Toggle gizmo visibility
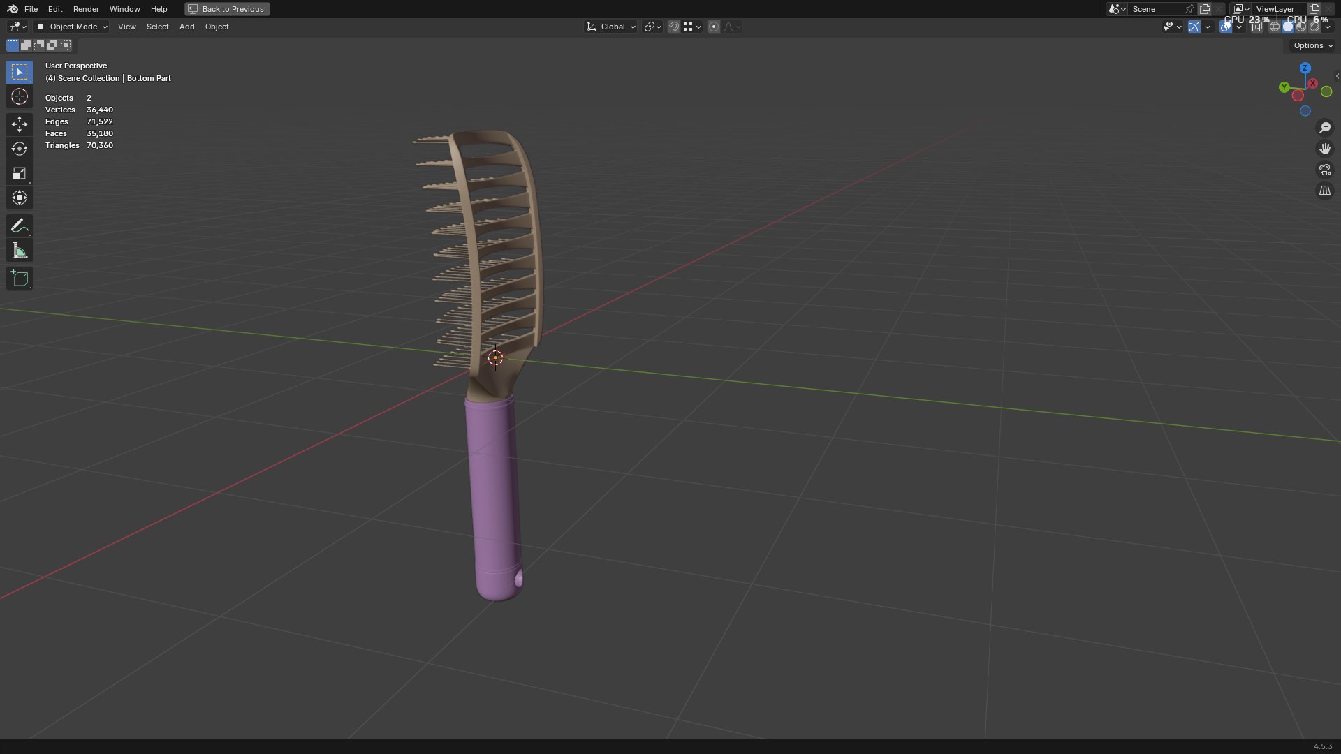1341x754 pixels. pyautogui.click(x=1194, y=27)
